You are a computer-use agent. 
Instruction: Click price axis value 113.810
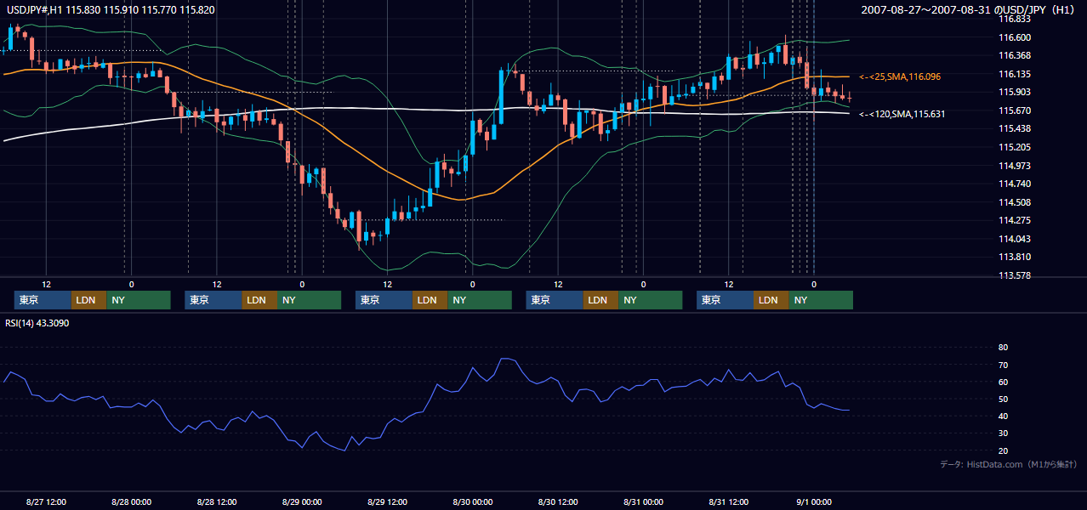click(1014, 258)
